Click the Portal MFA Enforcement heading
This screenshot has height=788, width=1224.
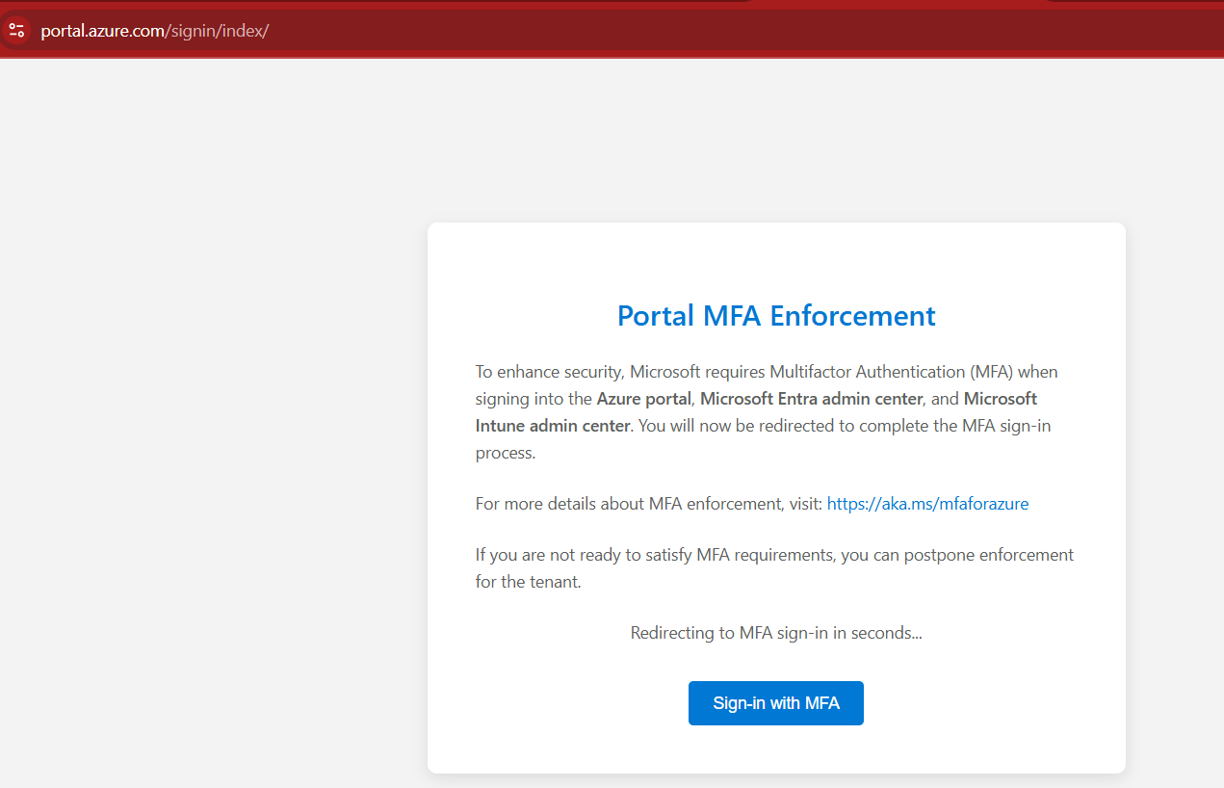pyautogui.click(x=775, y=315)
